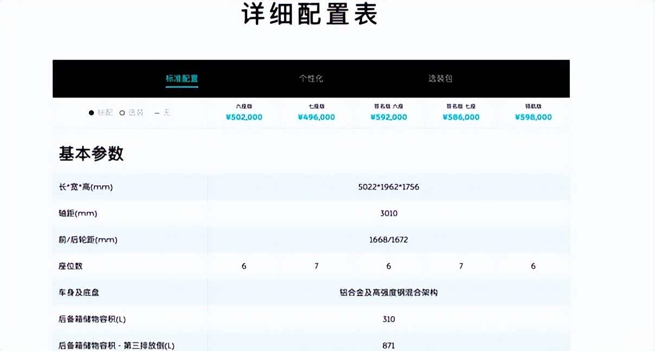
Task: Click the 轴距(mm) row label
Action: point(78,213)
